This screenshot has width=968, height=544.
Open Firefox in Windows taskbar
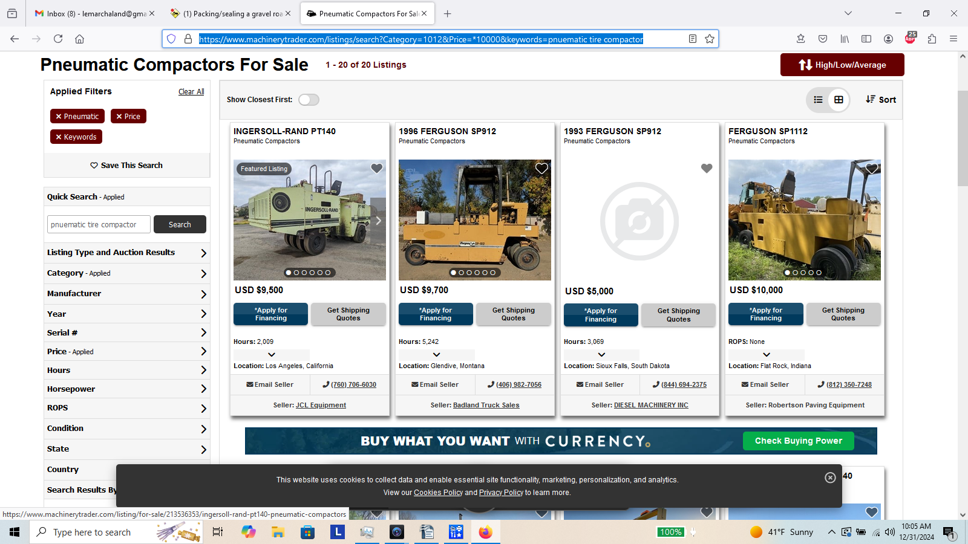(x=485, y=532)
